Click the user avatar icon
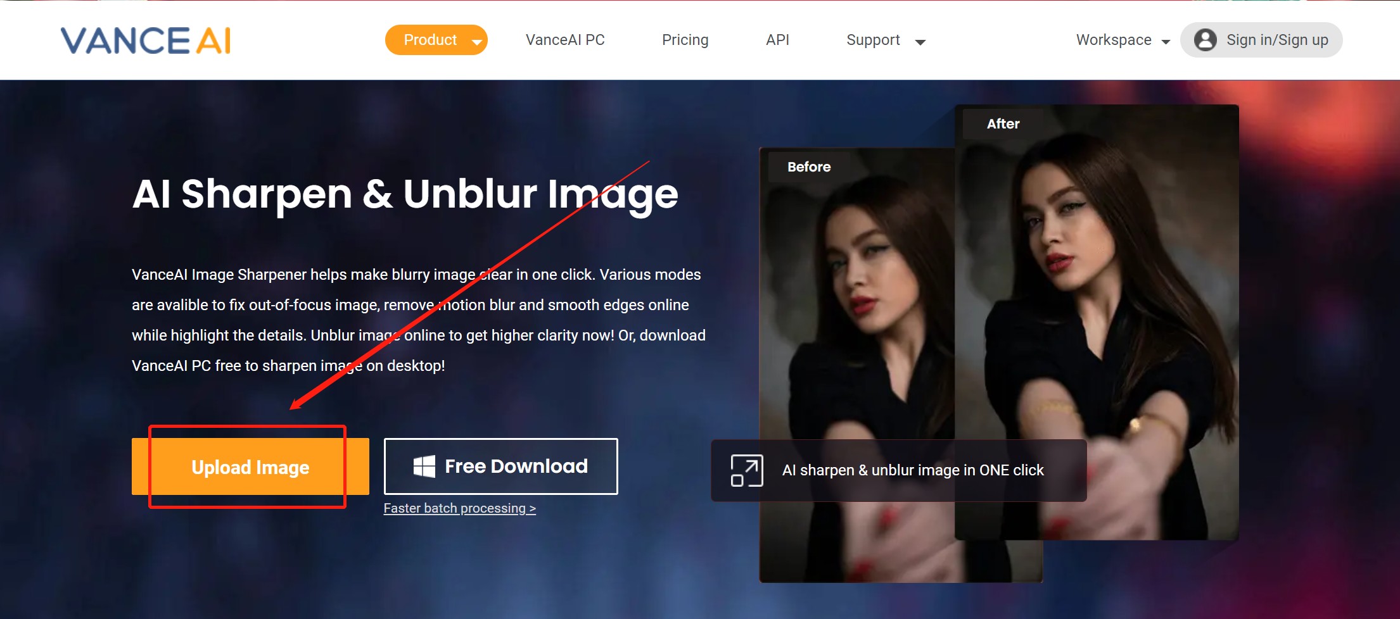This screenshot has width=1400, height=619. coord(1205,40)
